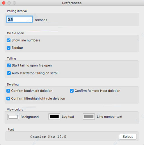
Task: Click the Font section heading
Action: click(11, 130)
